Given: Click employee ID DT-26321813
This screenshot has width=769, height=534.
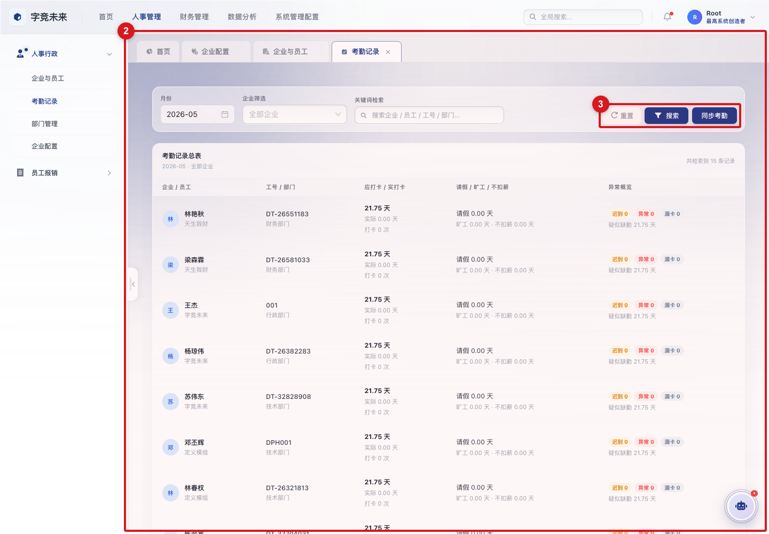Looking at the screenshot, I should coord(287,488).
